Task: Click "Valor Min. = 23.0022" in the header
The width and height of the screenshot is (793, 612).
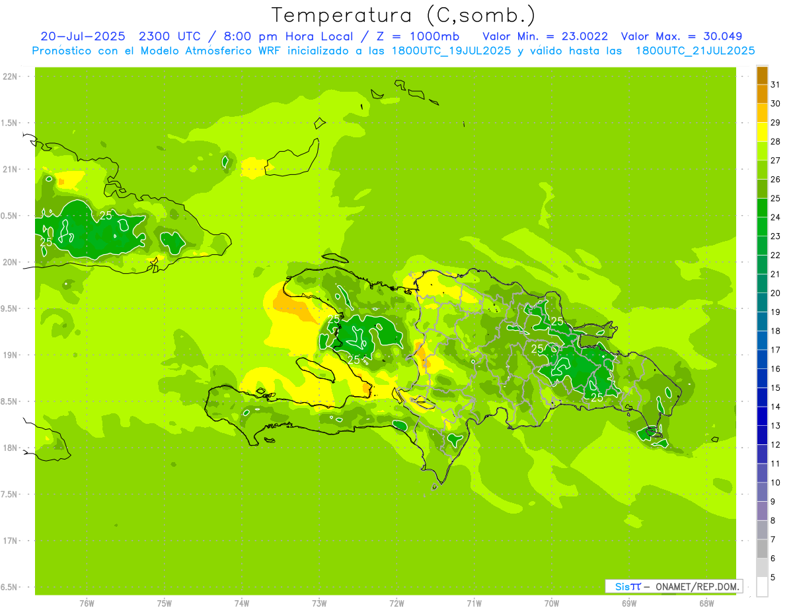Action: coord(545,36)
